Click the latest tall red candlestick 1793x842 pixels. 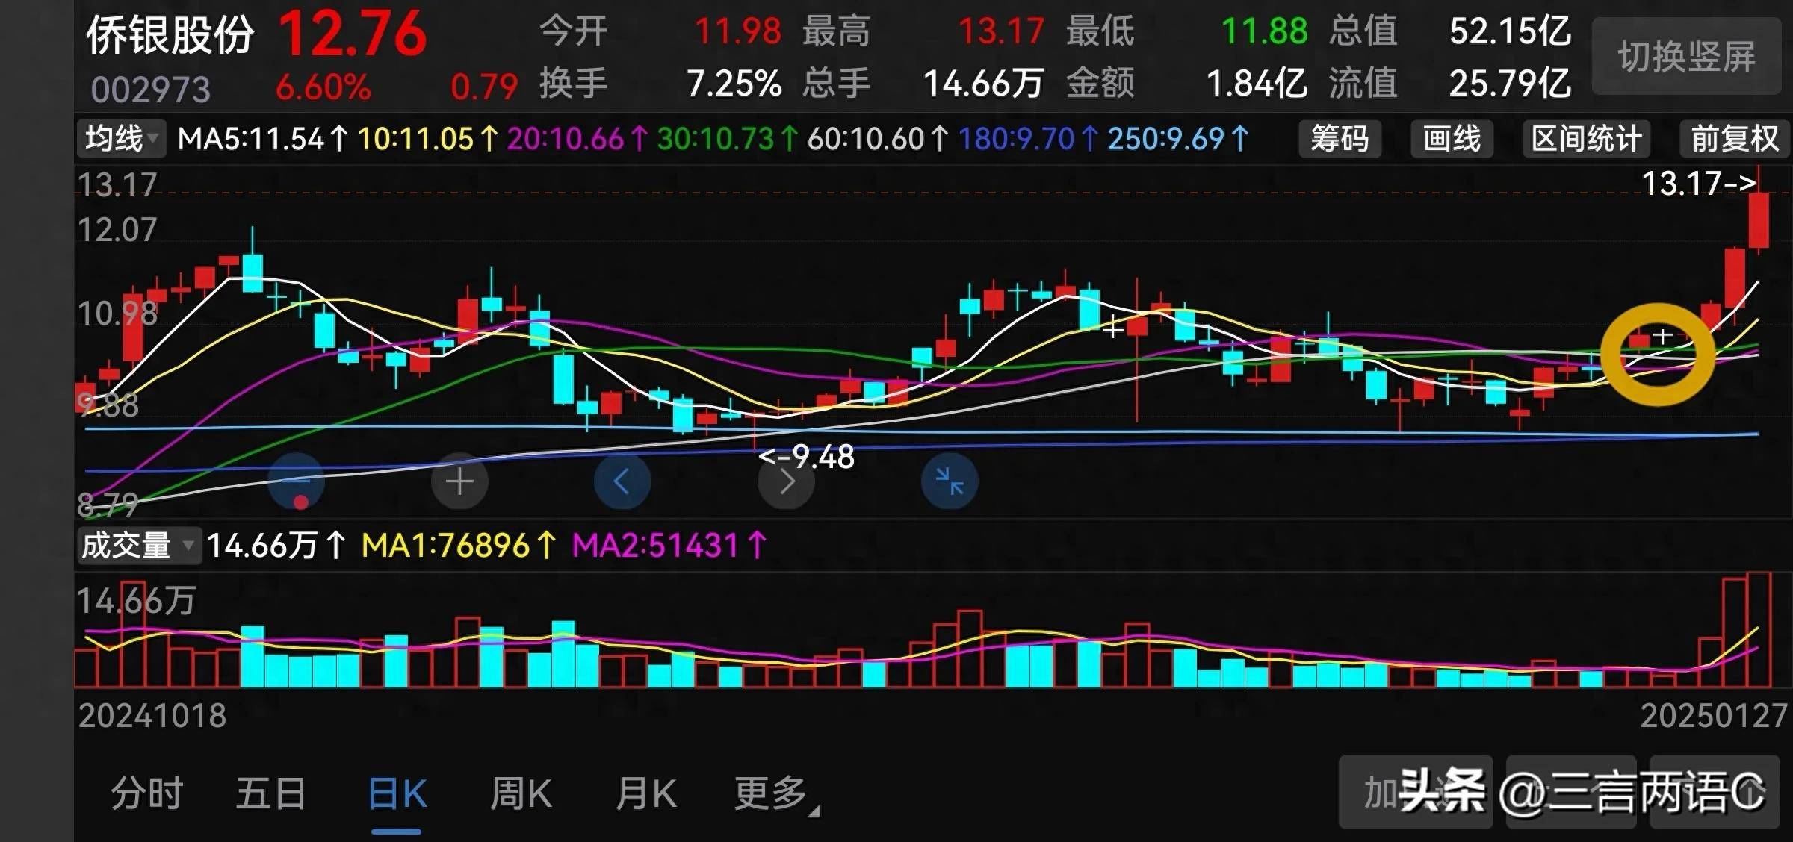point(1759,221)
